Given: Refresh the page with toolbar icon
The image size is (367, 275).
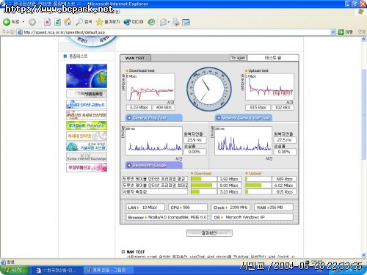Looking at the screenshot, I should click(57, 22).
